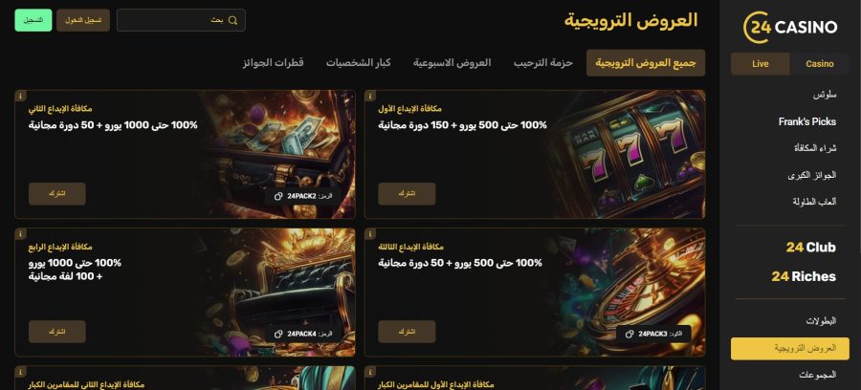Open the قطرات الجوائز tab
Viewport: 861px width, 390px height.
274,62
